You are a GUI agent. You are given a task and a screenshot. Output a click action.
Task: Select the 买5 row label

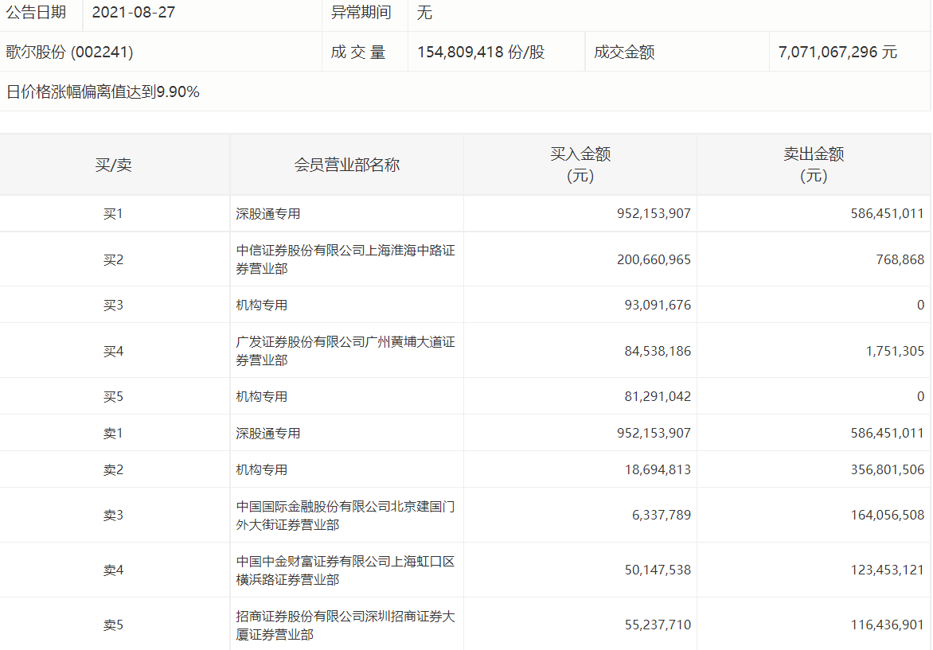pos(113,397)
